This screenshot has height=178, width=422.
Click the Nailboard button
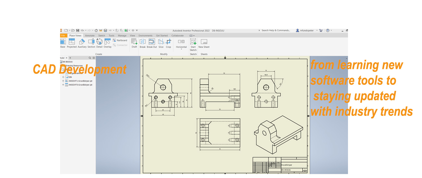120,40
